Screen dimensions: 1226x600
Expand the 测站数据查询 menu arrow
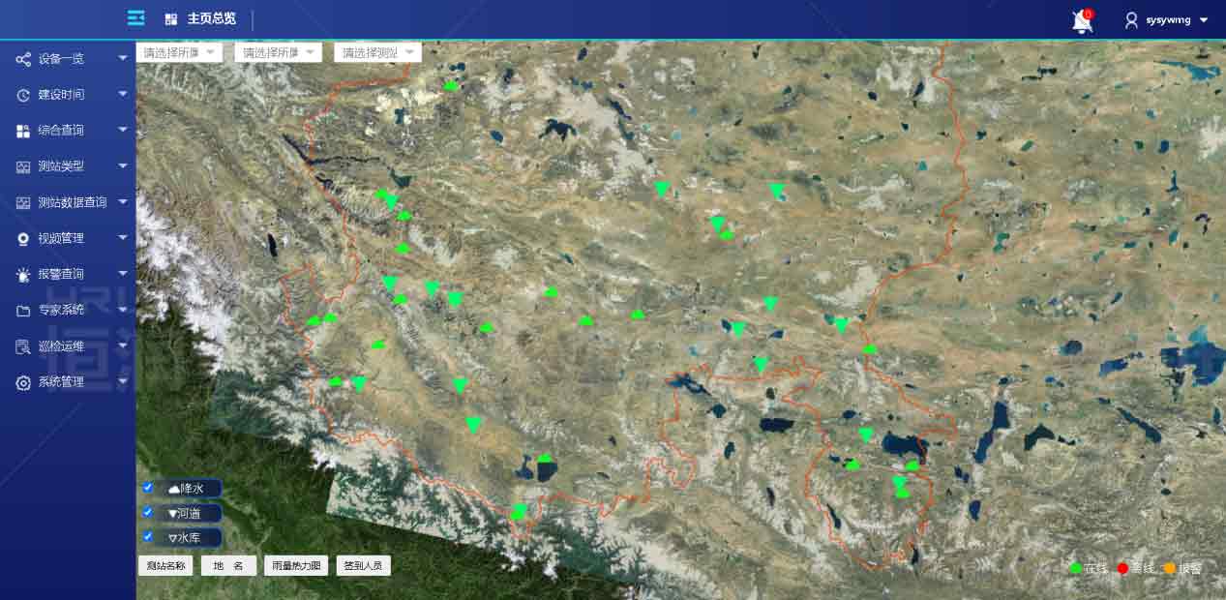[123, 202]
